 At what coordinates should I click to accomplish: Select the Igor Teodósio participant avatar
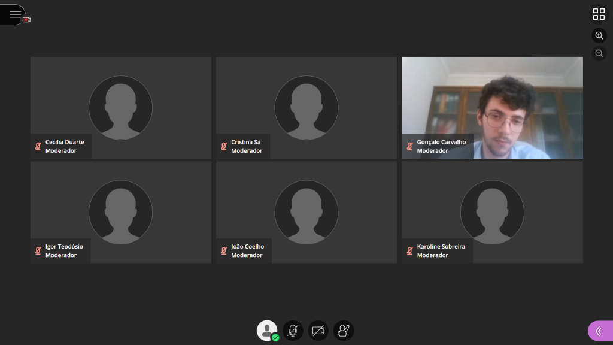pos(120,212)
